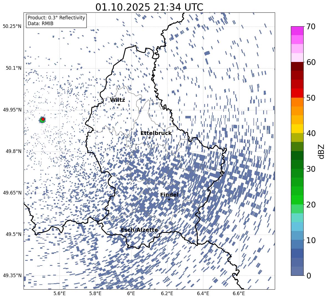Image resolution: width=328 pixels, height=299 pixels.
Task: Click the 49.65°N latitude tick label
Action: [12, 193]
